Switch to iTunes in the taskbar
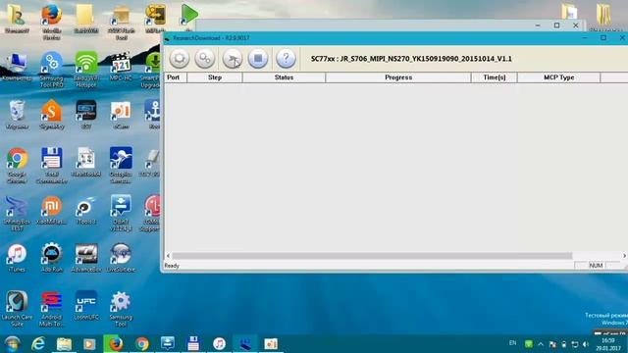The image size is (628, 353). (219, 344)
